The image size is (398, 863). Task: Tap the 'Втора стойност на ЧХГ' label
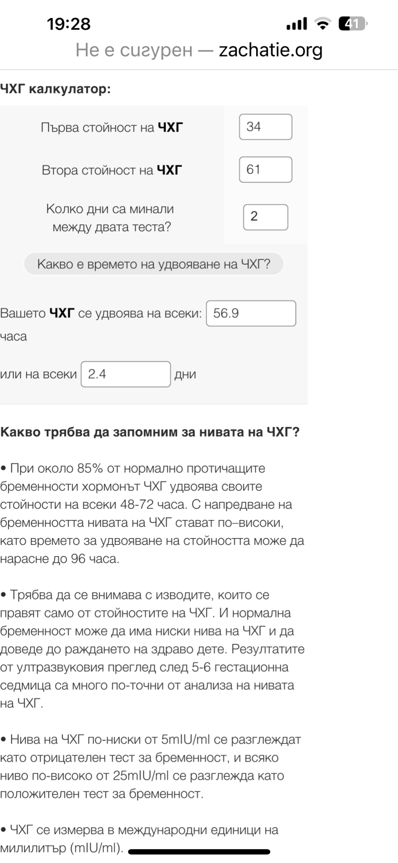pyautogui.click(x=112, y=170)
